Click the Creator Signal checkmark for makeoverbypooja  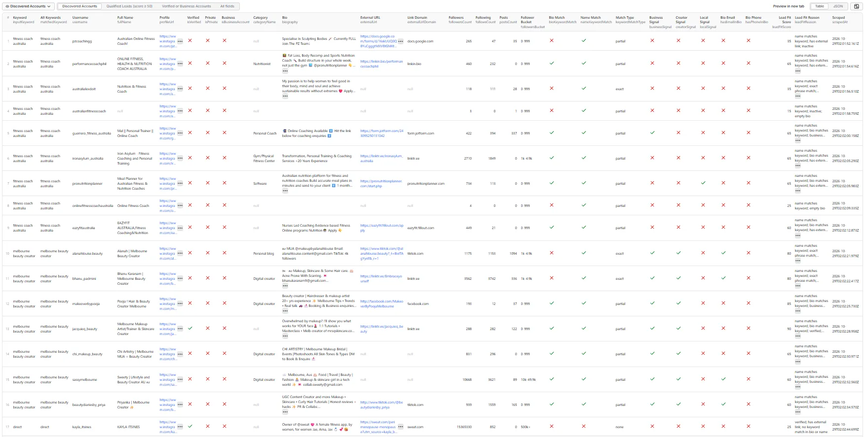(678, 303)
